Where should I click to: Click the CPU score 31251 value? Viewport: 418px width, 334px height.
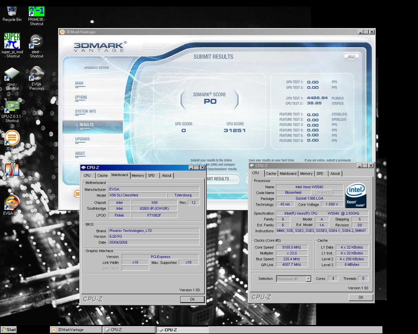point(234,130)
